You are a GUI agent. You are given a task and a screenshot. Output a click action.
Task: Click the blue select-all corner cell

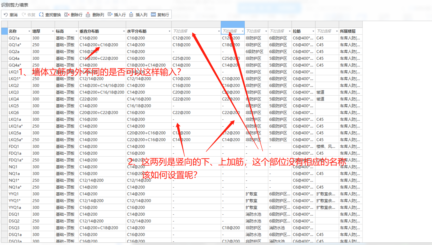point(4,31)
